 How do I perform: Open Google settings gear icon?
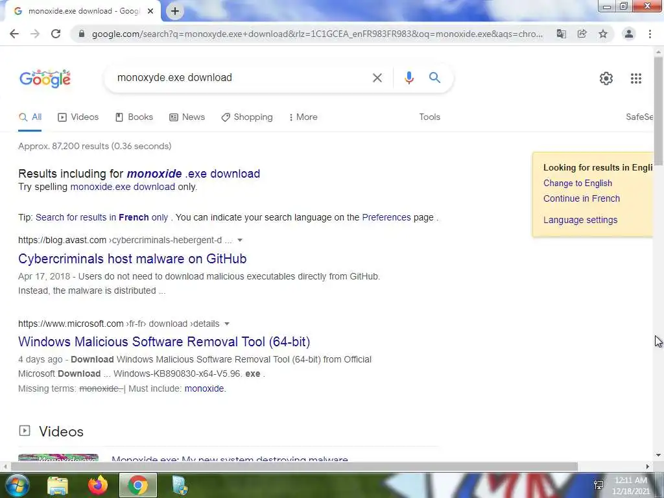pyautogui.click(x=606, y=78)
